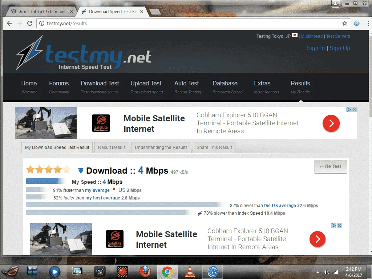Screen dimensions: 372x279
Task: Click the testmy.net/results address bar
Action: [193, 23]
